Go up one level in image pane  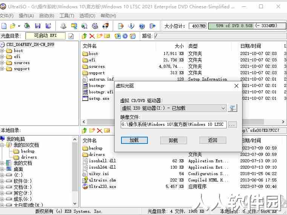point(84,36)
